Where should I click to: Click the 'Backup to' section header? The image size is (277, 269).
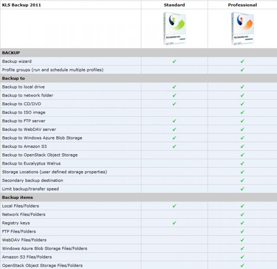pos(13,78)
